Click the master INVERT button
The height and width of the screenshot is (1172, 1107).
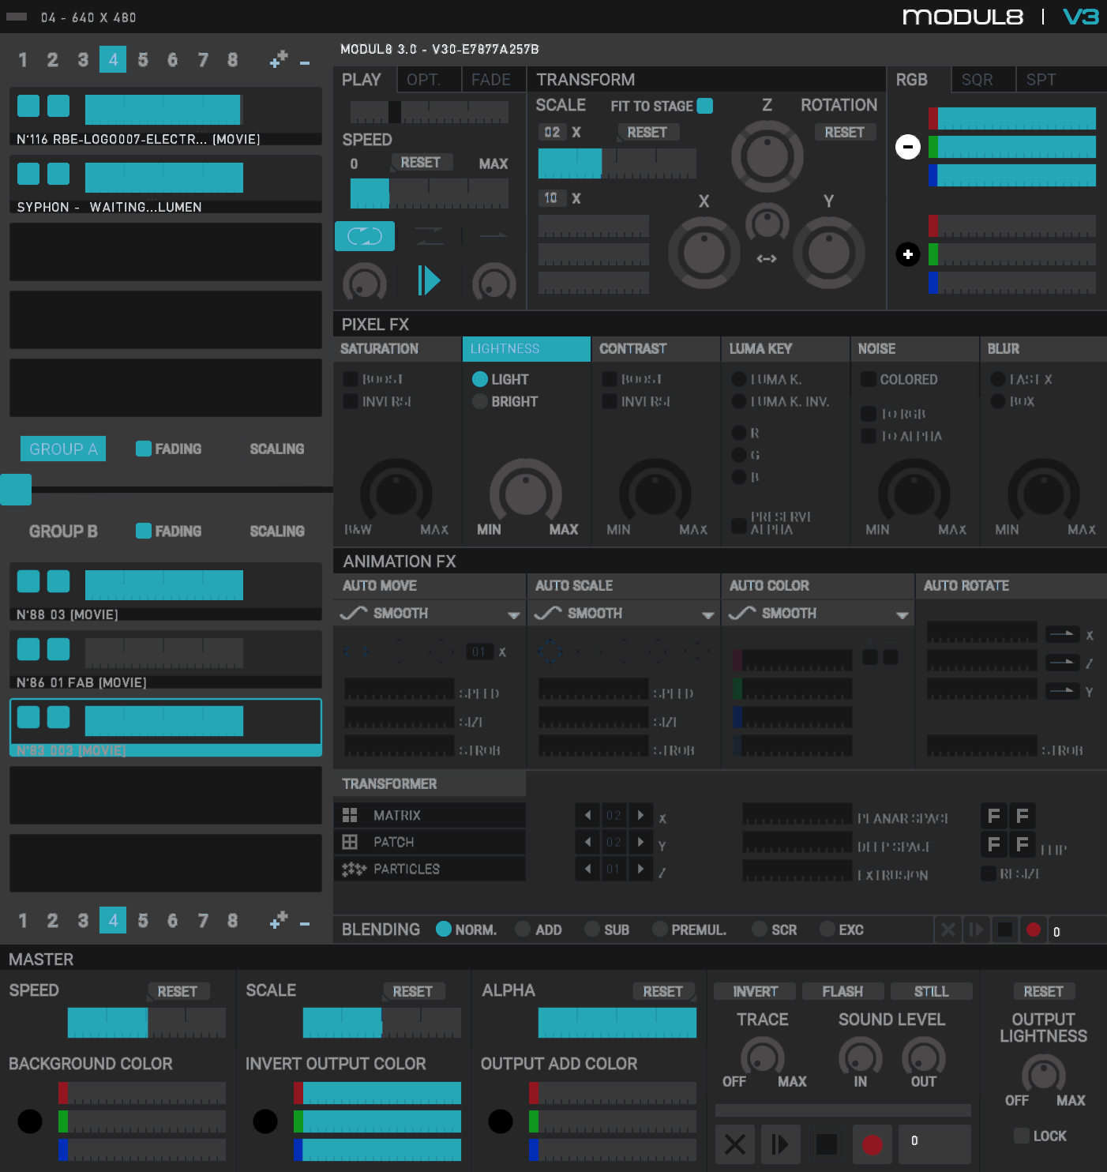coord(756,991)
